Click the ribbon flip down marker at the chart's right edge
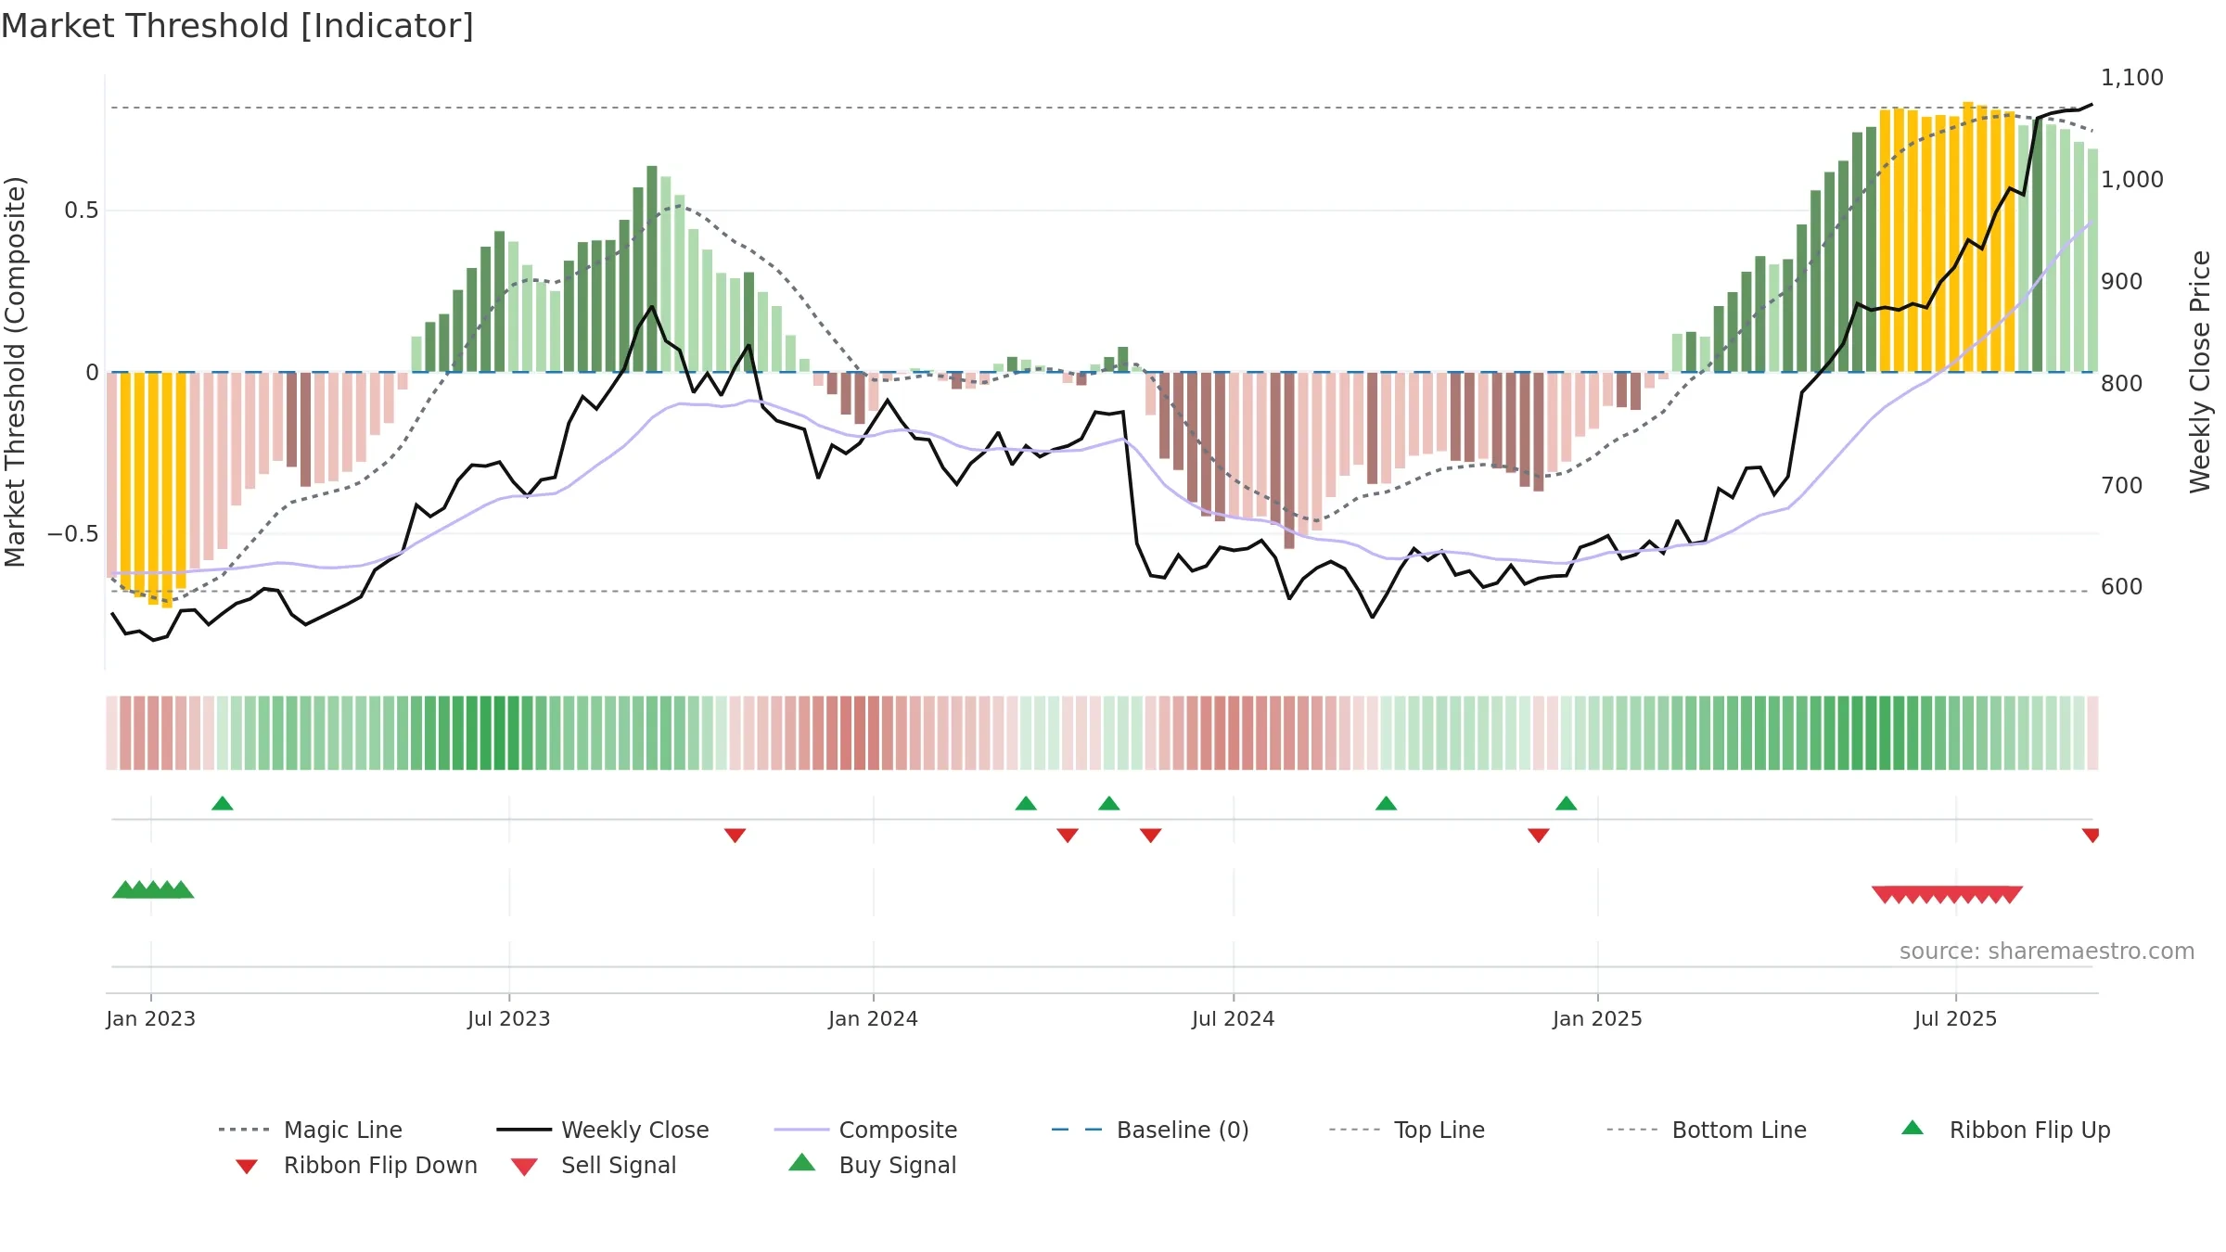The width and height of the screenshot is (2226, 1252). [2091, 836]
